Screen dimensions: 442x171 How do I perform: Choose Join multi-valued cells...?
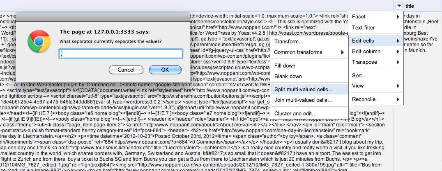[x=309, y=100]
